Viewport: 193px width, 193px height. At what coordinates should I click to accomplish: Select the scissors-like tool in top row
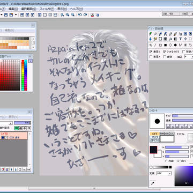pyautogui.click(x=181, y=34)
